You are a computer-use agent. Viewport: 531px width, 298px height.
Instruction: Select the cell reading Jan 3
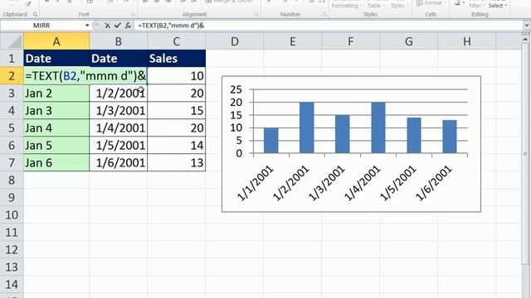[x=56, y=110]
